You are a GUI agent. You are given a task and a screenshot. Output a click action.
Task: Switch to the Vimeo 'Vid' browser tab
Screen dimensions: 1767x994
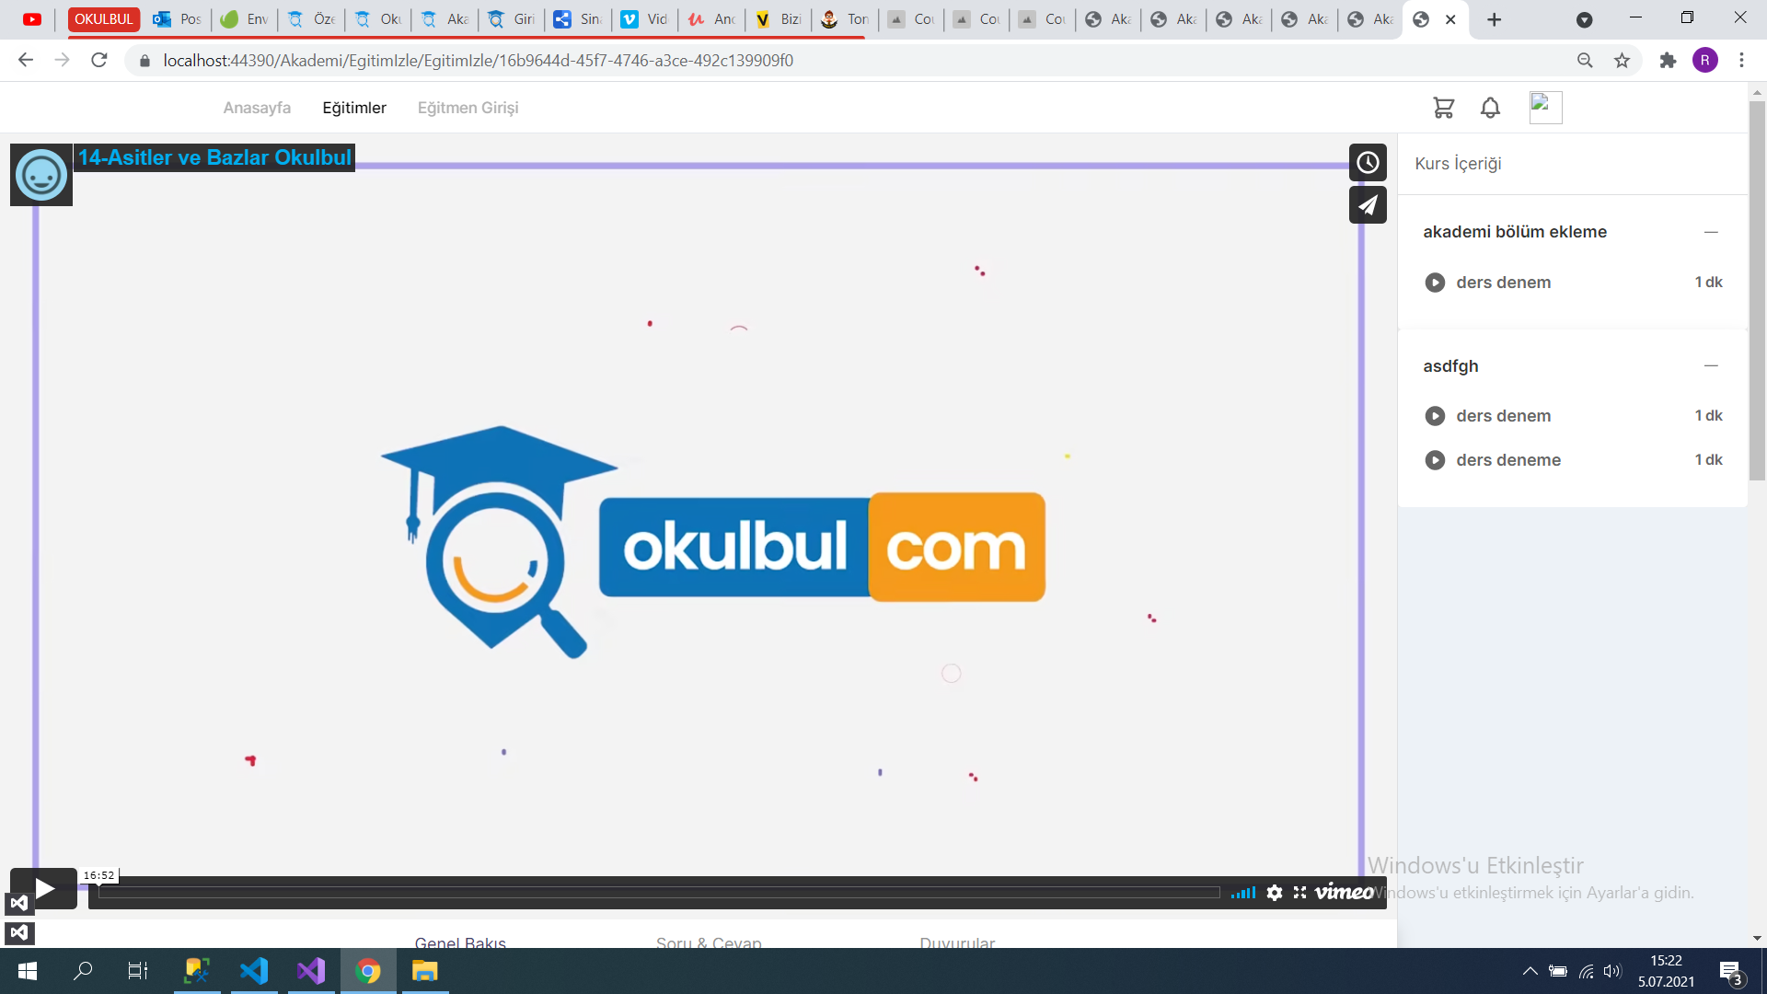644,19
